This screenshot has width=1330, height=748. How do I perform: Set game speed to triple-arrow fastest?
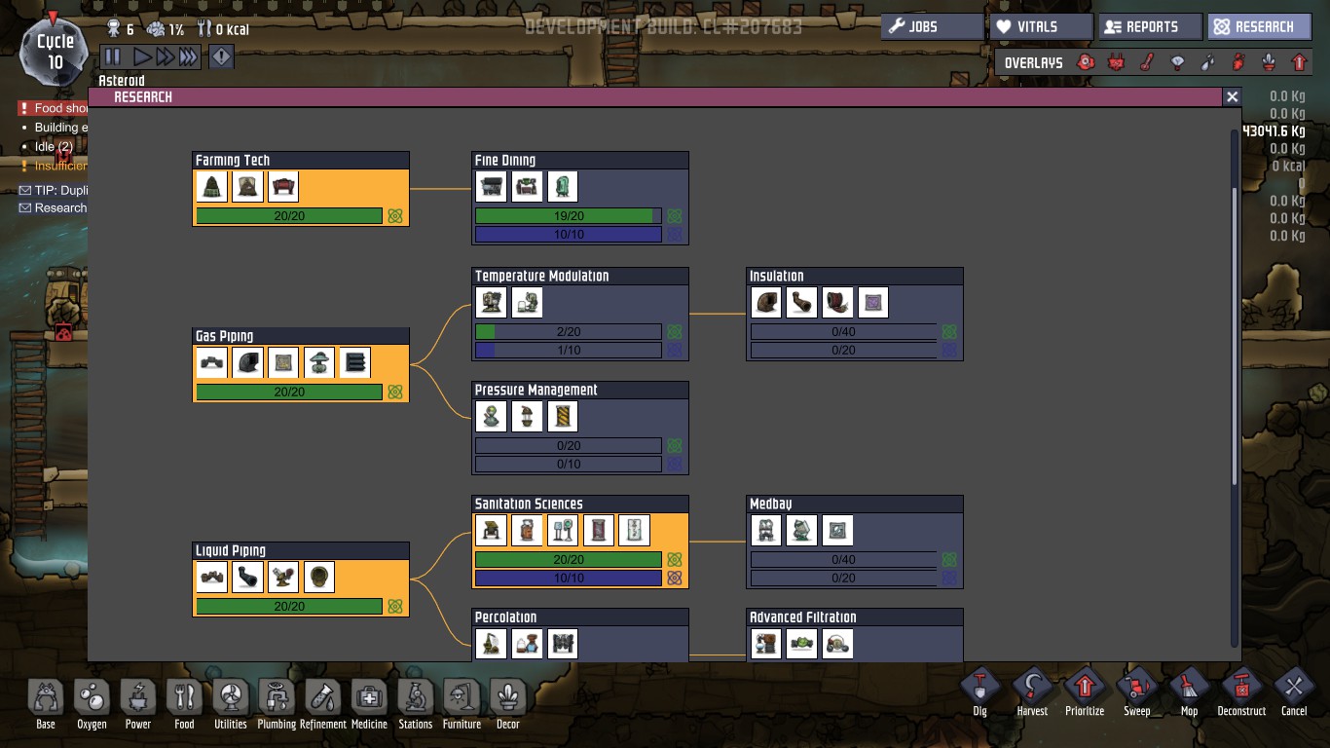[x=188, y=56]
